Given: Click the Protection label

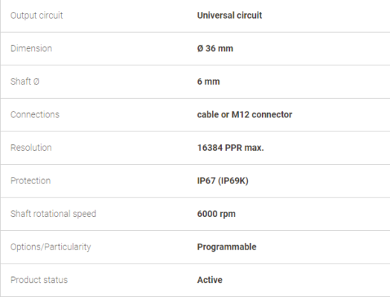Looking at the screenshot, I should click(31, 180).
